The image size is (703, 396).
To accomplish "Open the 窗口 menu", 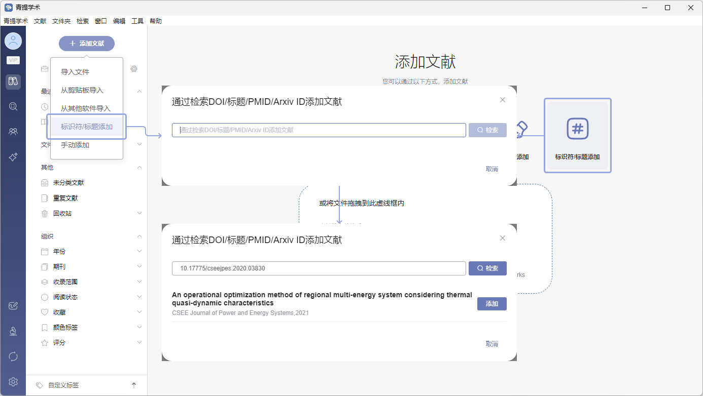I will (101, 21).
